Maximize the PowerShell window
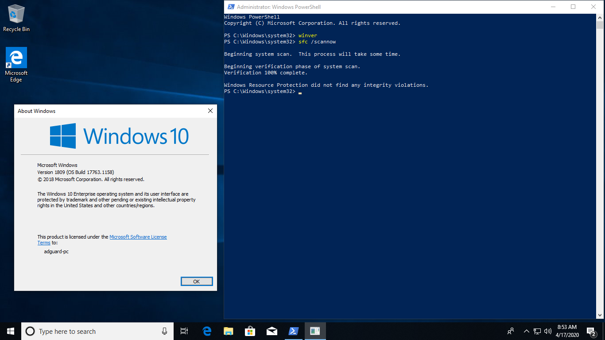Viewport: 605px width, 340px height. click(574, 7)
